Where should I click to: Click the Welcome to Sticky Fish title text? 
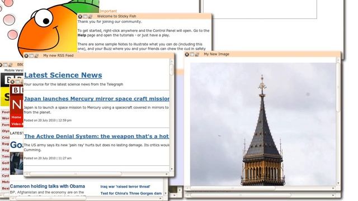[116, 16]
